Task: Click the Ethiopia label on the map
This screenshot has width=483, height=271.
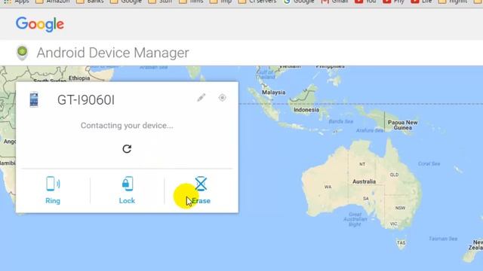Action: (79, 78)
